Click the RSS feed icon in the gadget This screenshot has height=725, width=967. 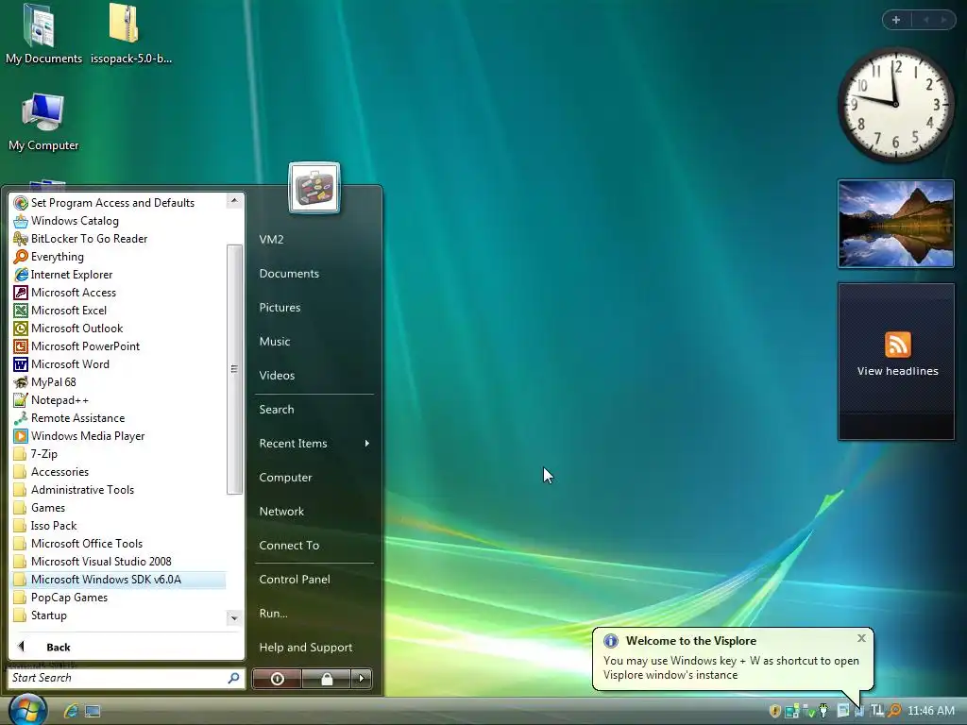(x=897, y=345)
